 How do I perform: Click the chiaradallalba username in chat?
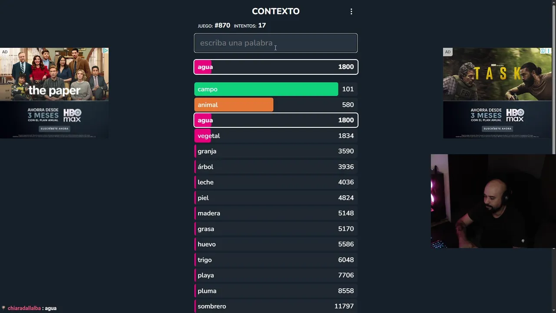tap(24, 308)
